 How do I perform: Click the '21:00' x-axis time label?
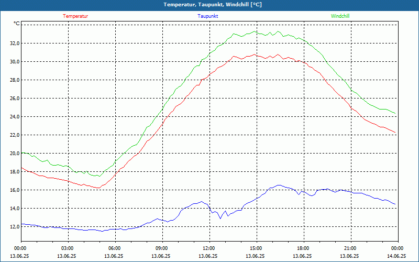pos(350,248)
